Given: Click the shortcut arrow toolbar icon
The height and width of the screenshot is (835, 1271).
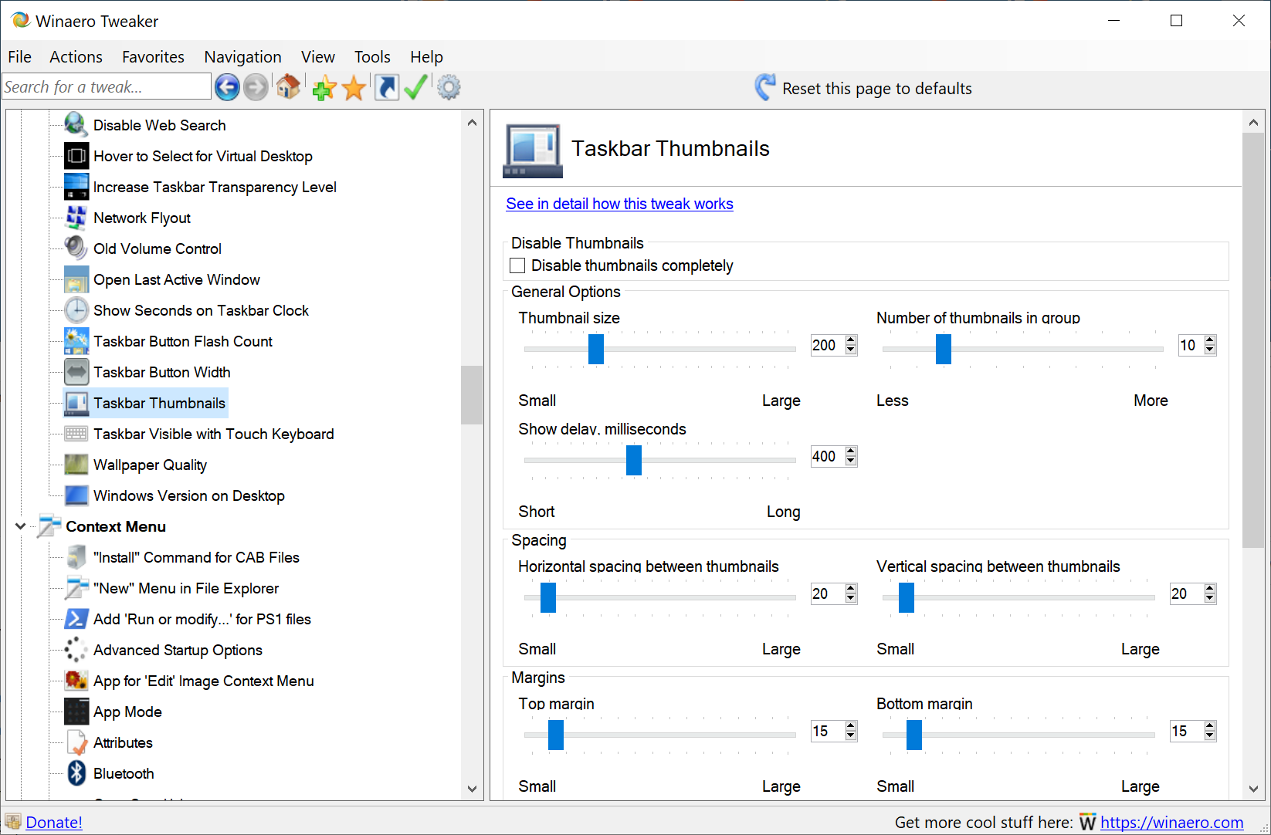Looking at the screenshot, I should [x=386, y=87].
